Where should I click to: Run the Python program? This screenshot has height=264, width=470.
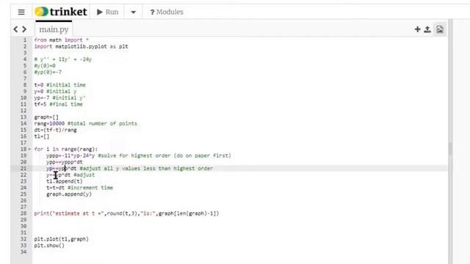click(x=107, y=12)
